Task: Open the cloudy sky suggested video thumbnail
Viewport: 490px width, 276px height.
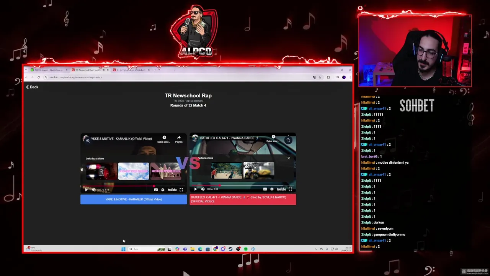Action: [x=134, y=171]
